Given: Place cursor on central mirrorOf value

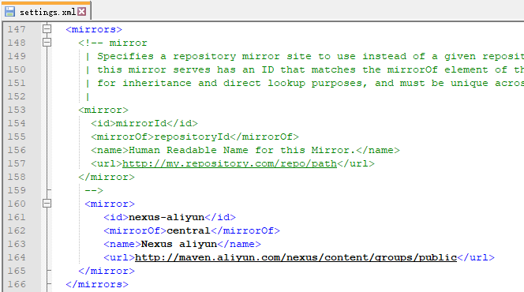Looking at the screenshot, I should click(x=189, y=230).
